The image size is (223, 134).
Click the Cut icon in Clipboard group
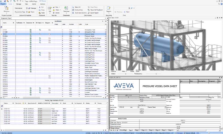point(40,7)
